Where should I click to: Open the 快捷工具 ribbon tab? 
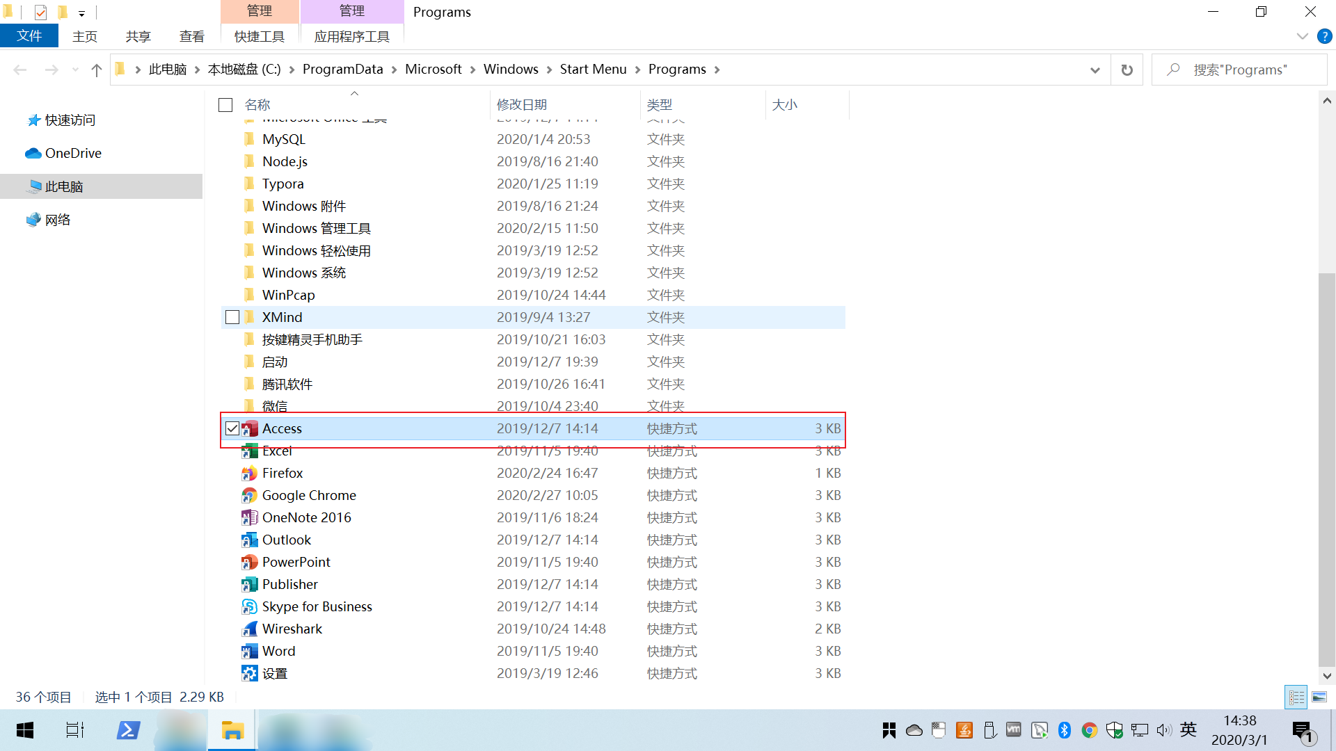pos(260,36)
